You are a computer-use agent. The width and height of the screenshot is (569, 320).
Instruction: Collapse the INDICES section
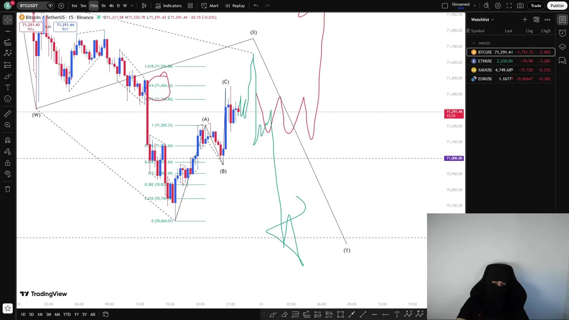tap(474, 43)
